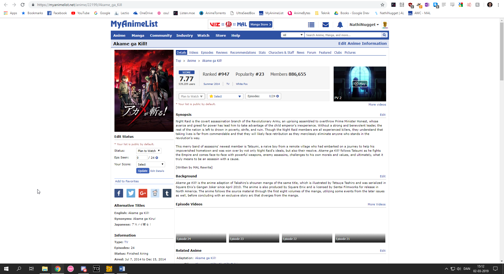
Task: Go back in browser history
Action: (x=6, y=5)
